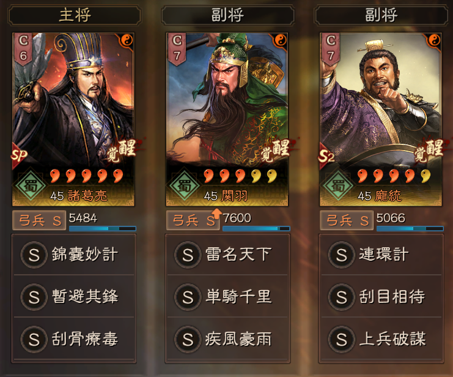Tap the 疾風豪雨 skill row
The height and width of the screenshot is (377, 453).
227,339
